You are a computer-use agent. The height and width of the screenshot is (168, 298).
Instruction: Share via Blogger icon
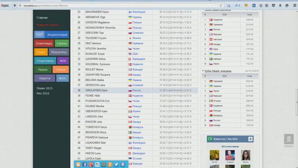(78, 165)
